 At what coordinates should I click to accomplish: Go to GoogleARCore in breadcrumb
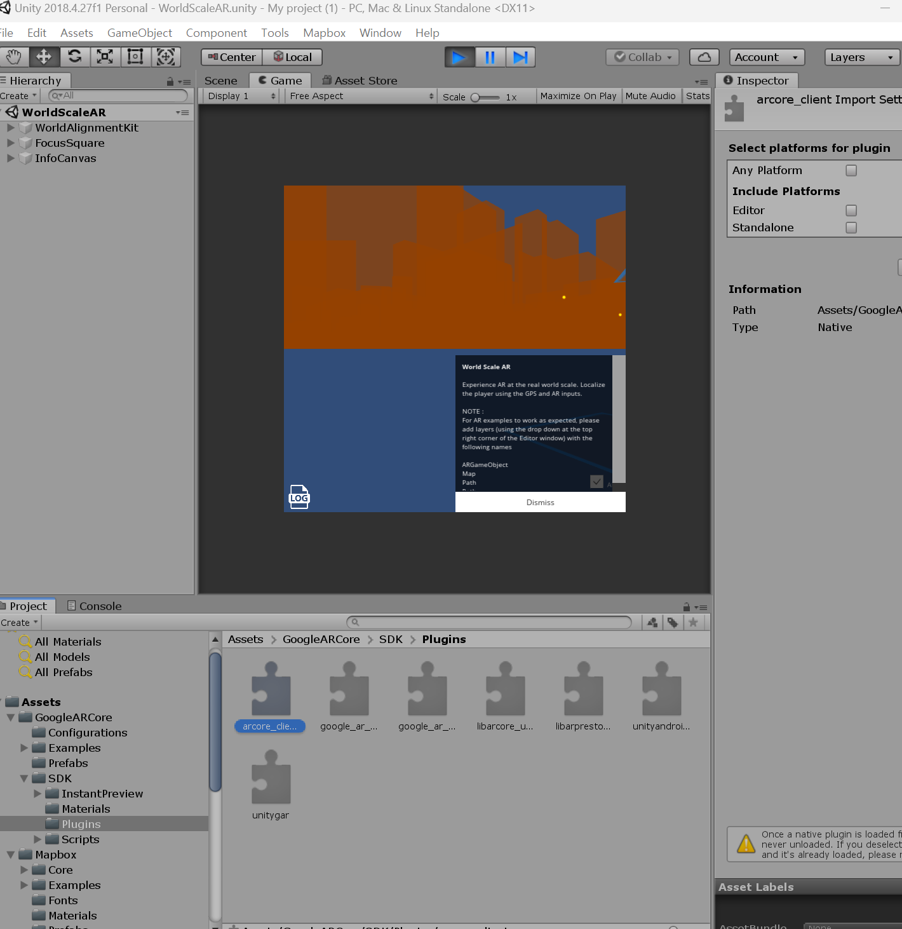click(x=321, y=639)
